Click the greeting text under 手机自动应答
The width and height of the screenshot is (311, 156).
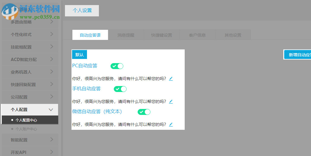pyautogui.click(x=119, y=102)
